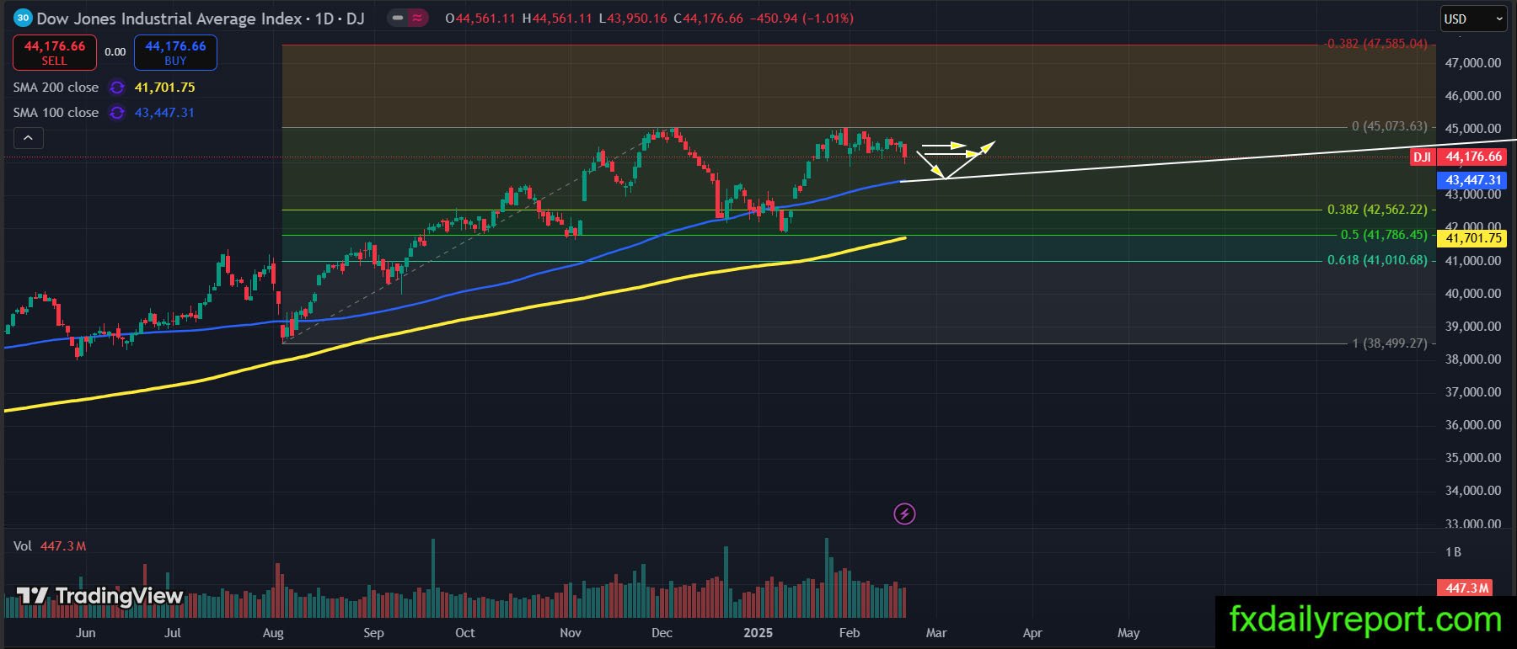Click the high price H44,561.11
This screenshot has height=649, width=1517.
click(557, 19)
